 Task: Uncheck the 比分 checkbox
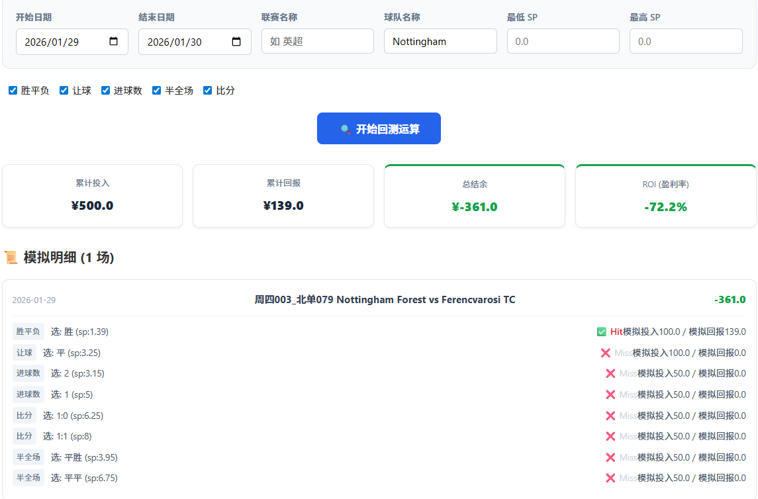pyautogui.click(x=207, y=91)
